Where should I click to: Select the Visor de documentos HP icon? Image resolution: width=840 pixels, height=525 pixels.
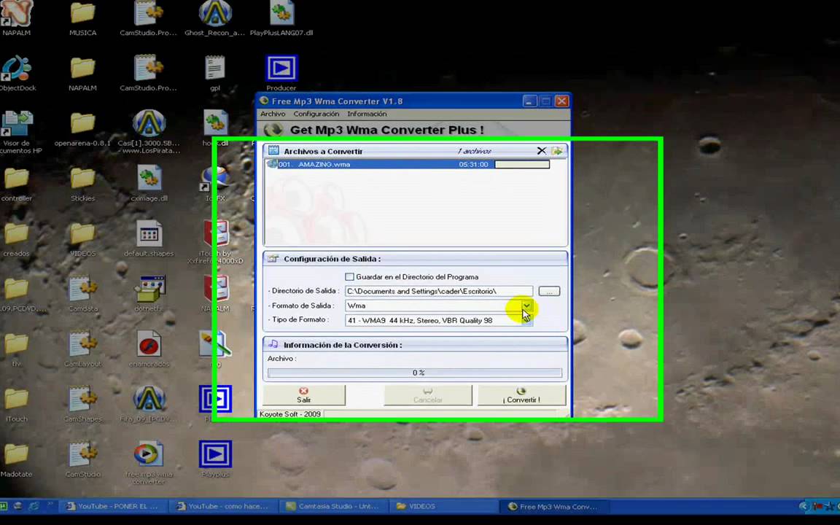pyautogui.click(x=17, y=124)
